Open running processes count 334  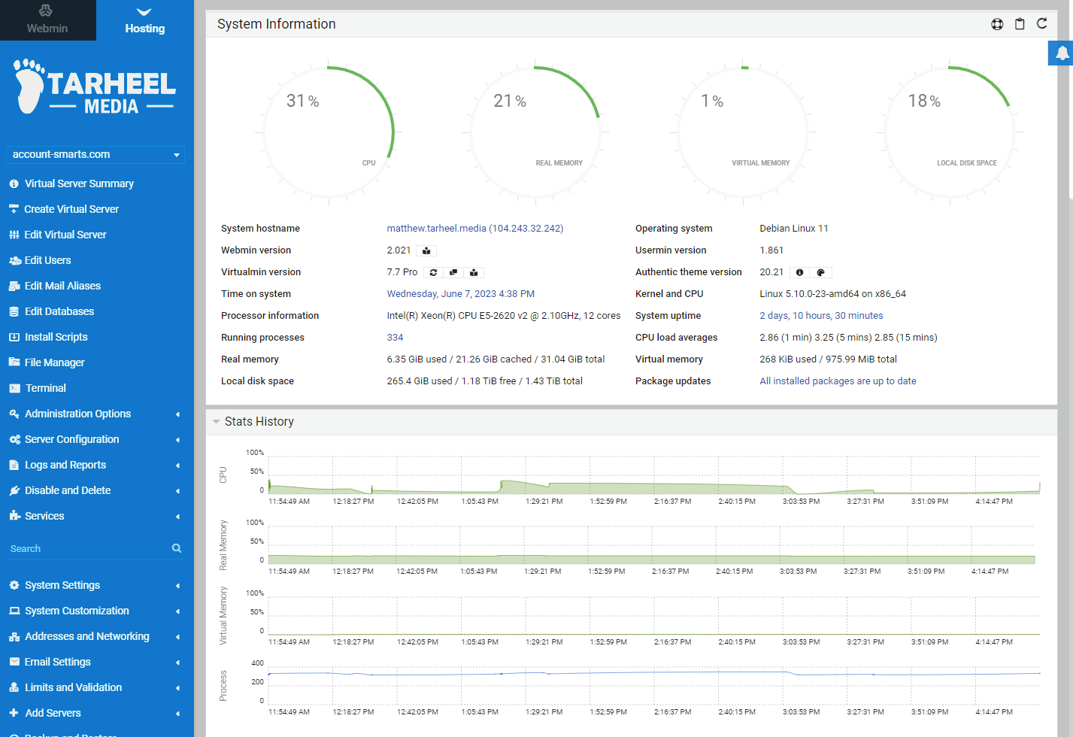[x=395, y=338]
